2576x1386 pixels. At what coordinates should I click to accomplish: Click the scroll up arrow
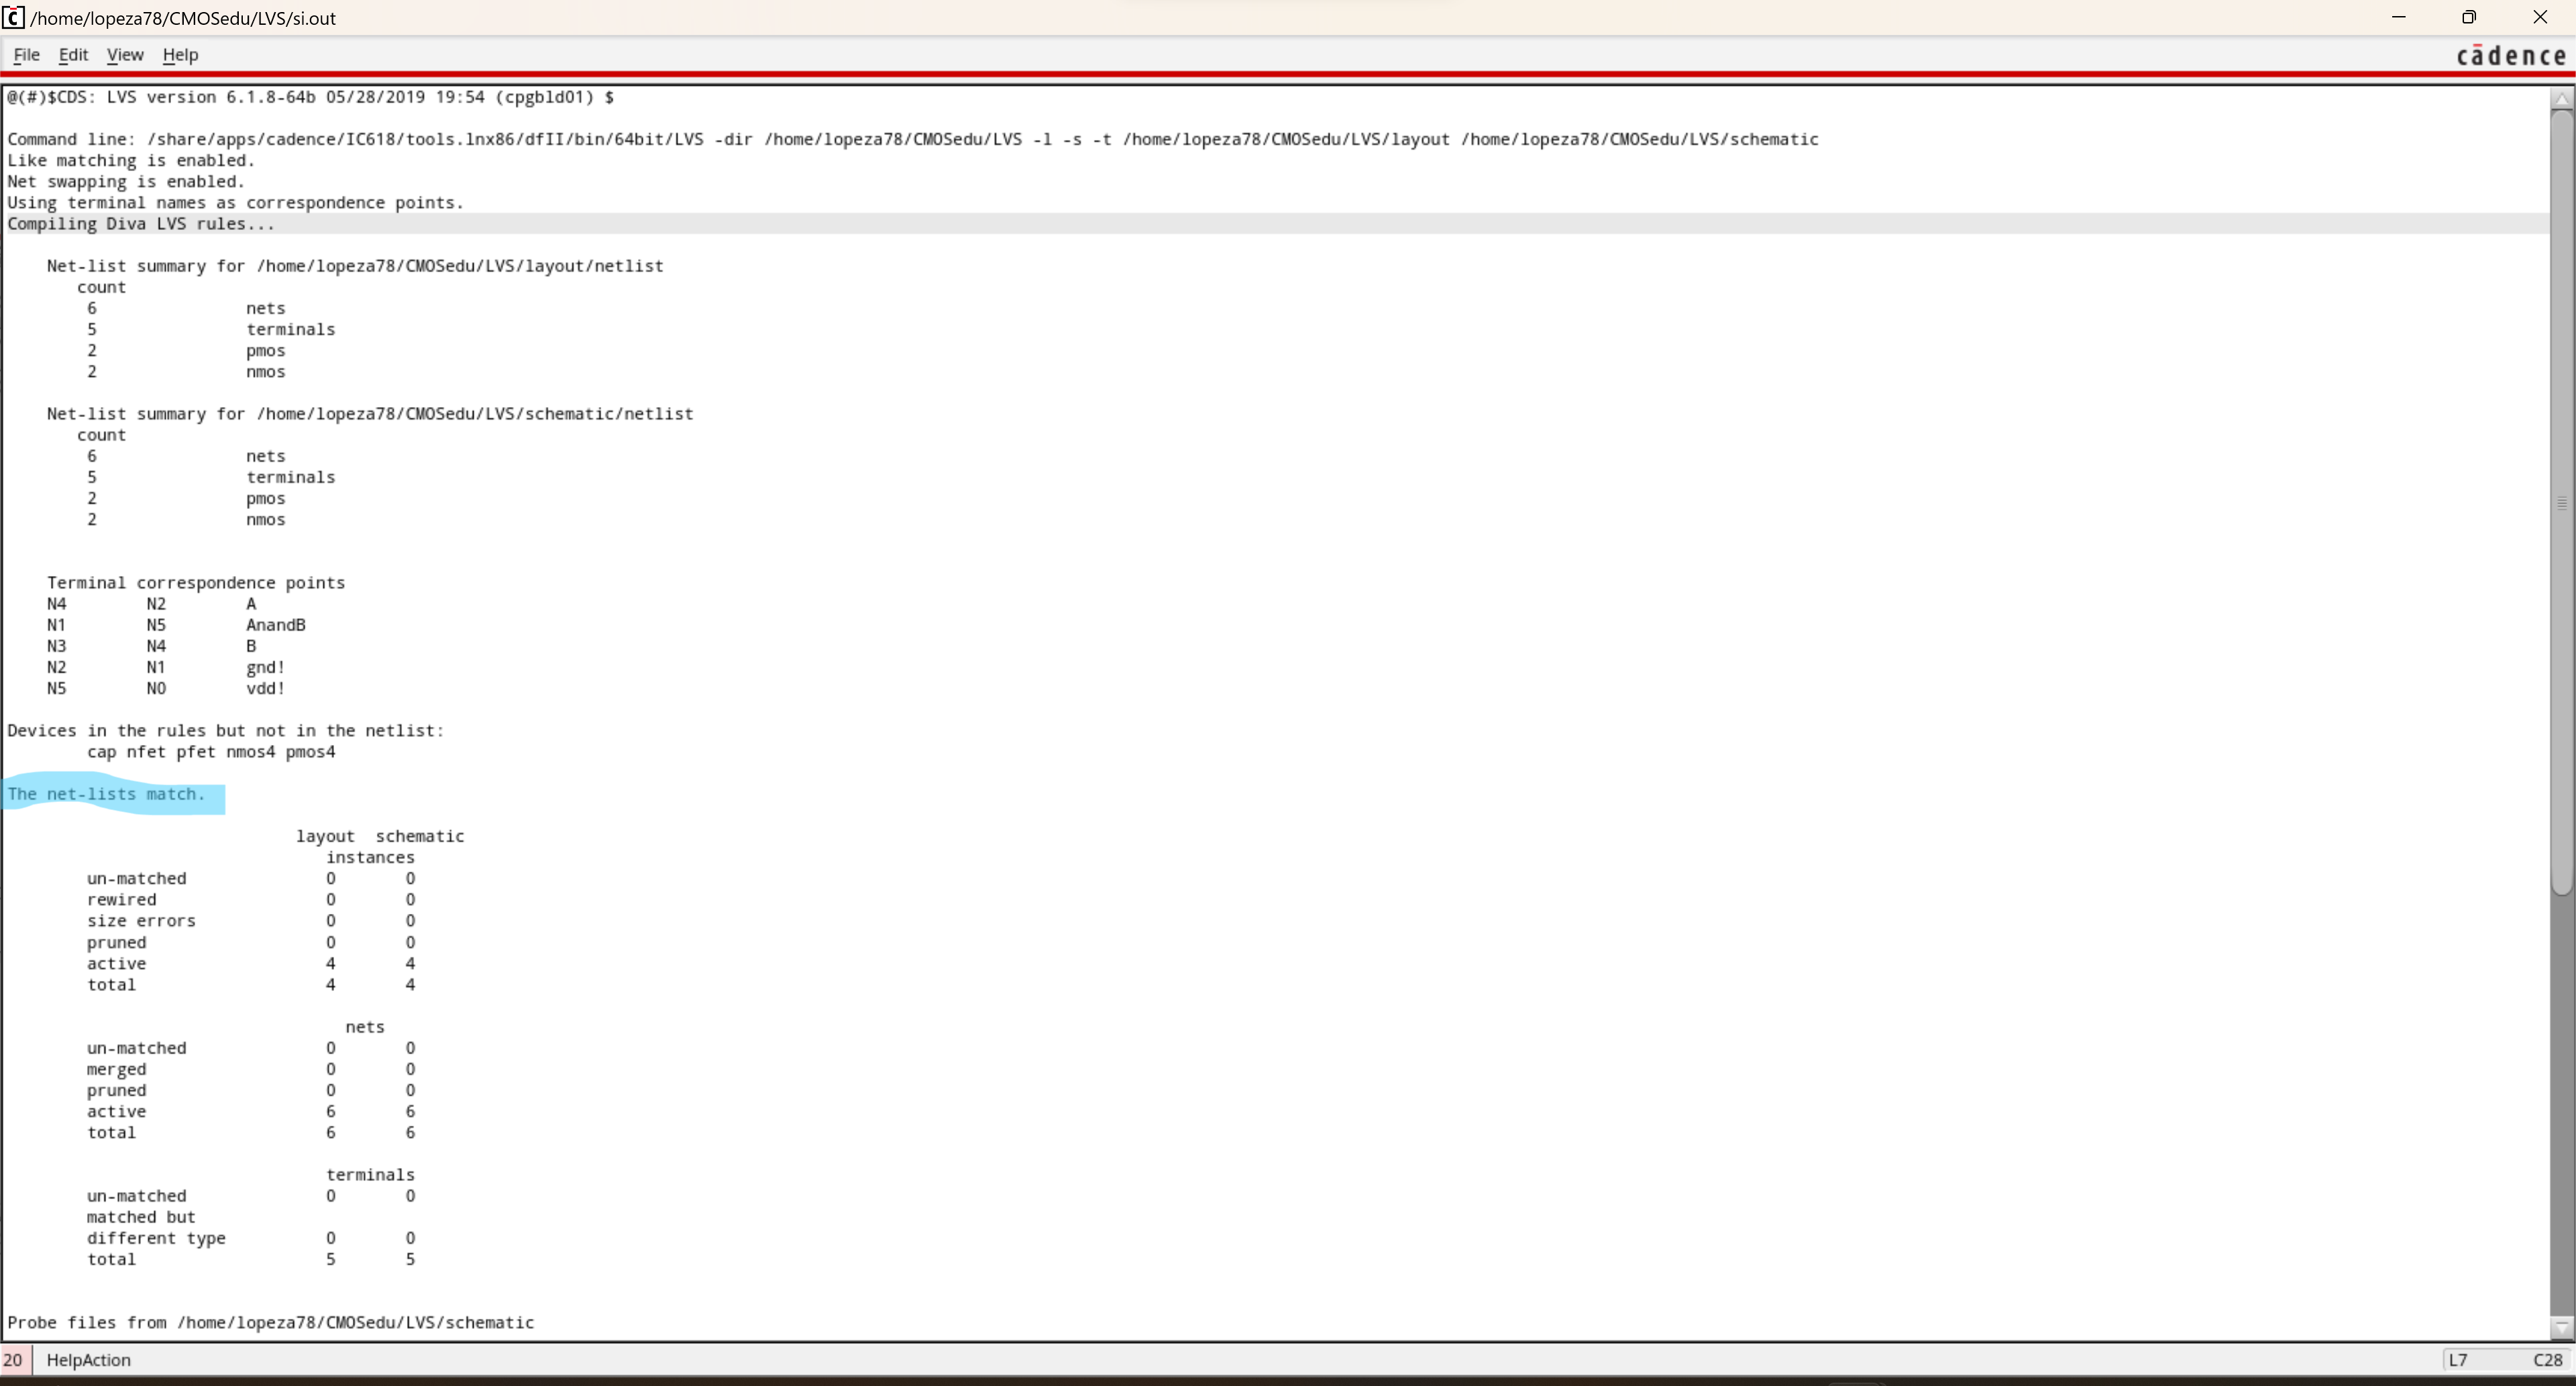(2561, 98)
